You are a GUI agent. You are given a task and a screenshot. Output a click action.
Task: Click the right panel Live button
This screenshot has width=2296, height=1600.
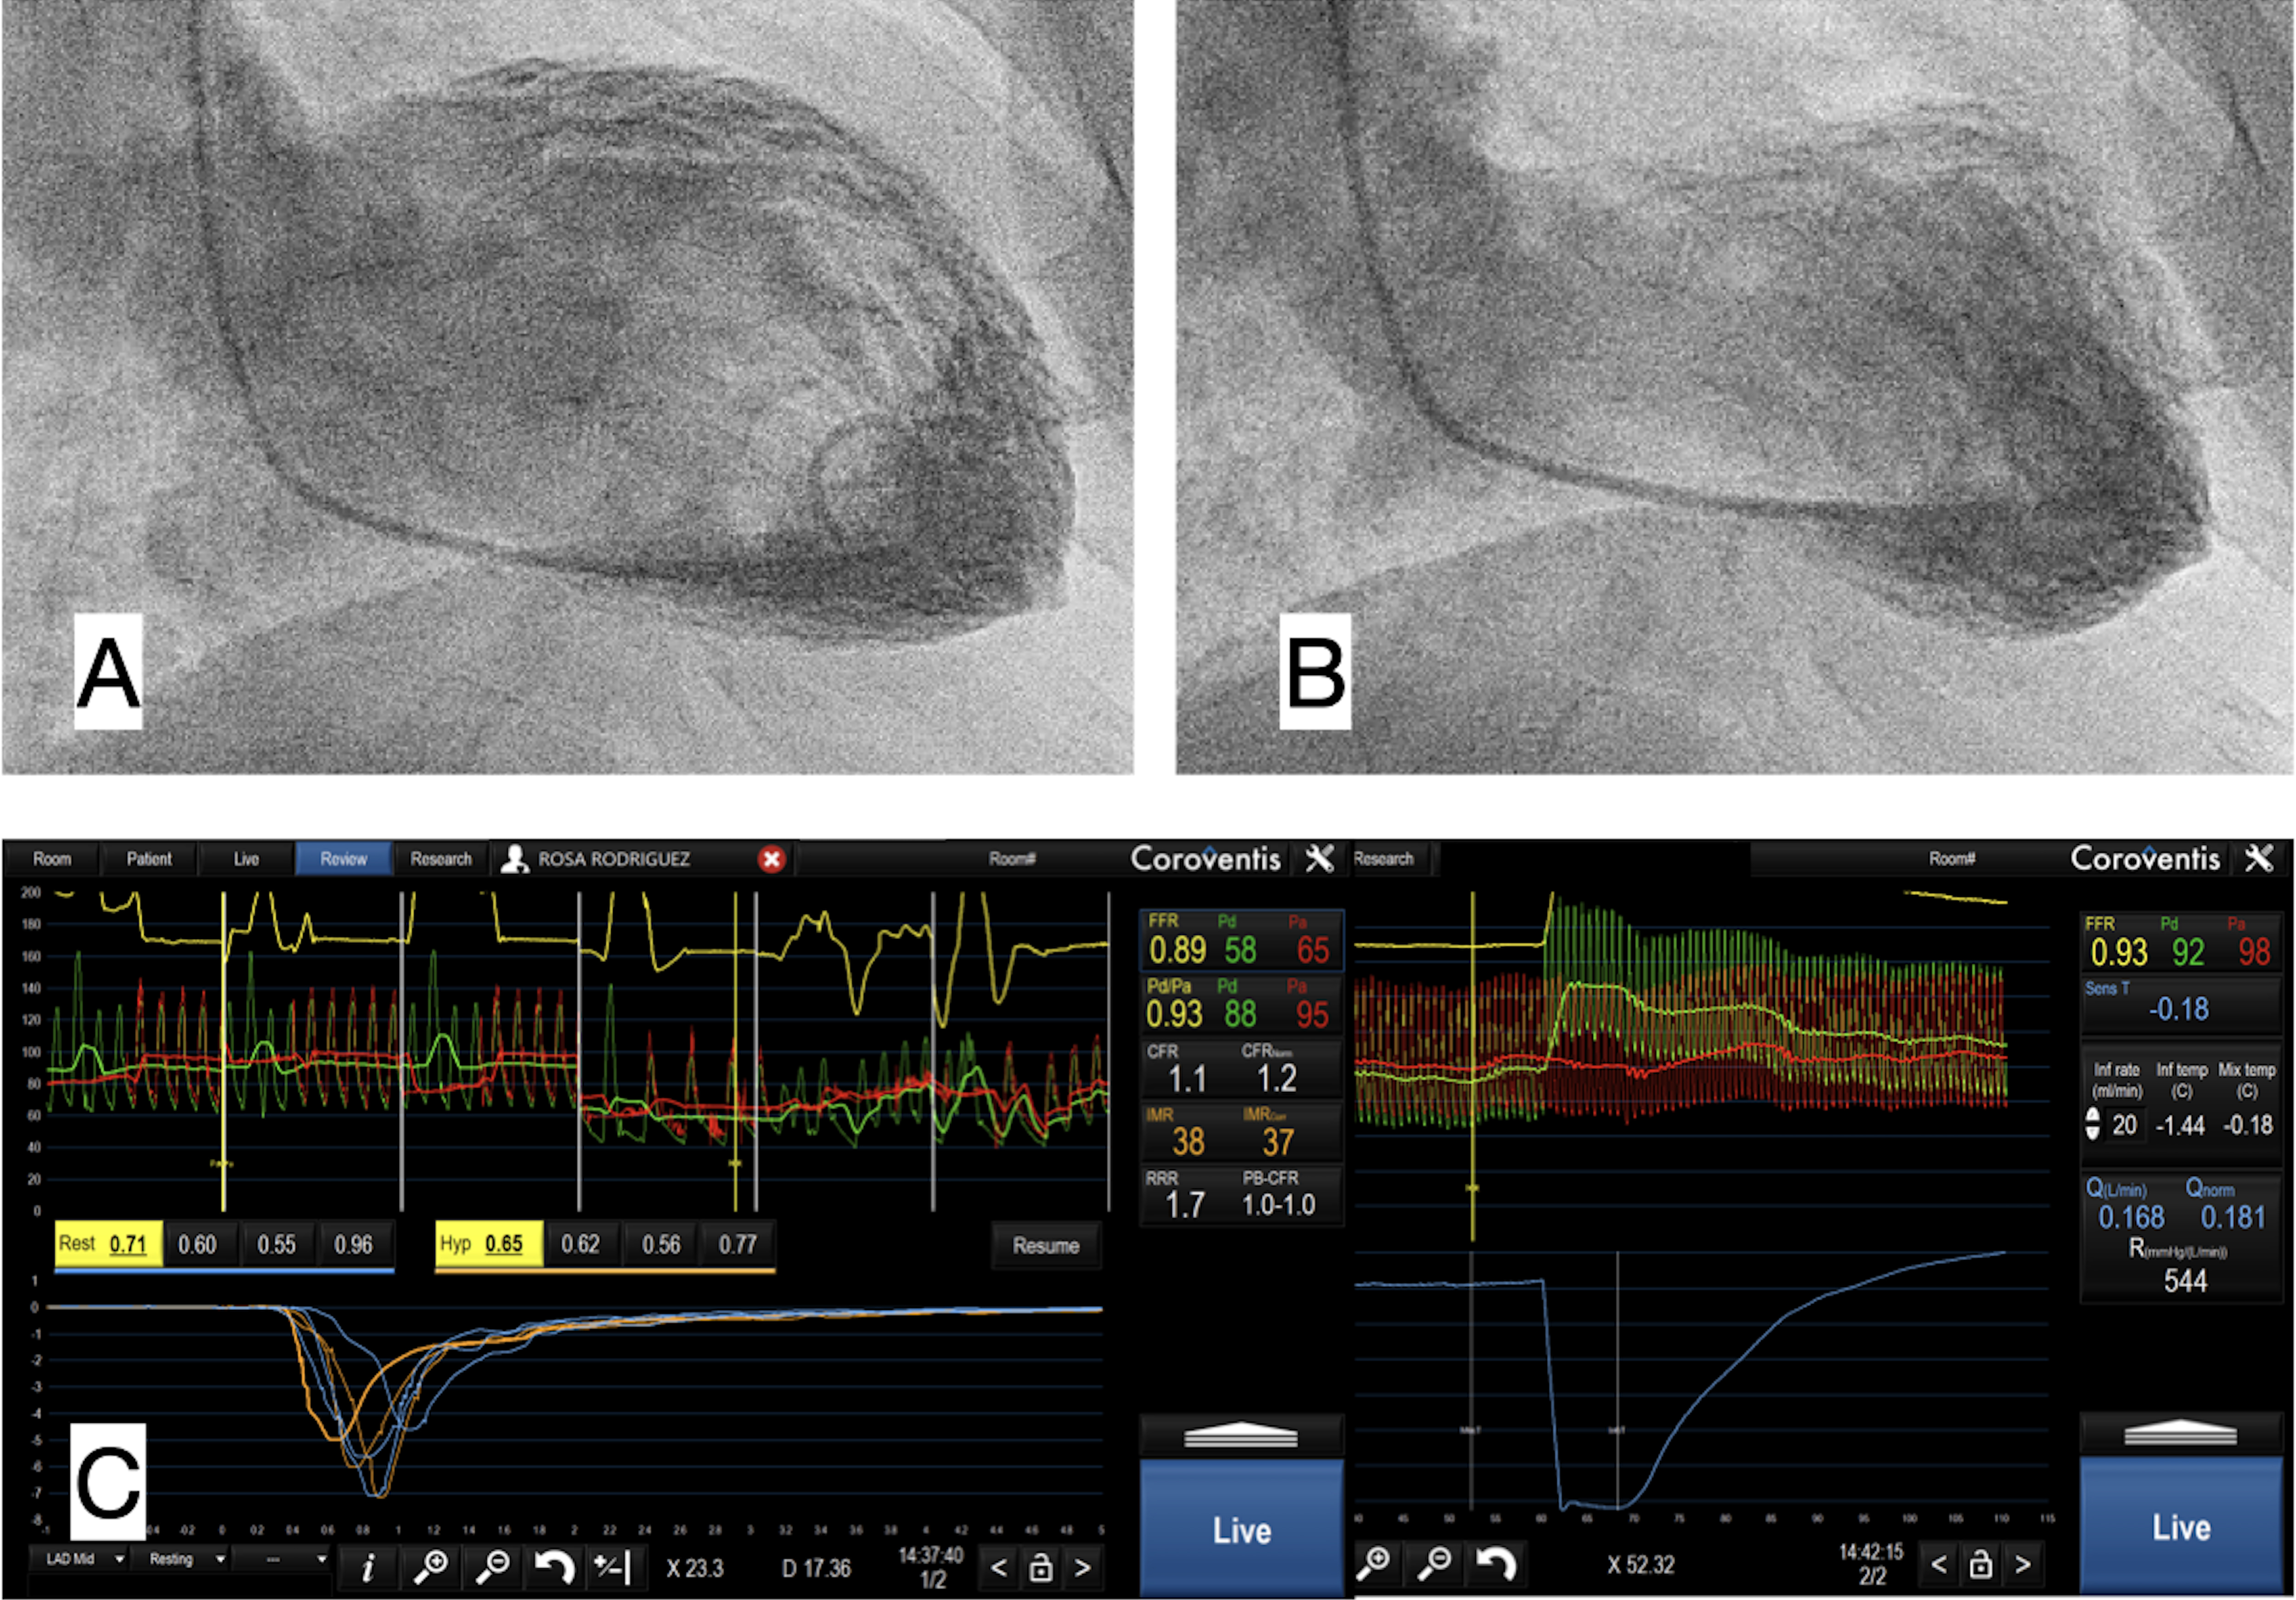pos(2181,1526)
